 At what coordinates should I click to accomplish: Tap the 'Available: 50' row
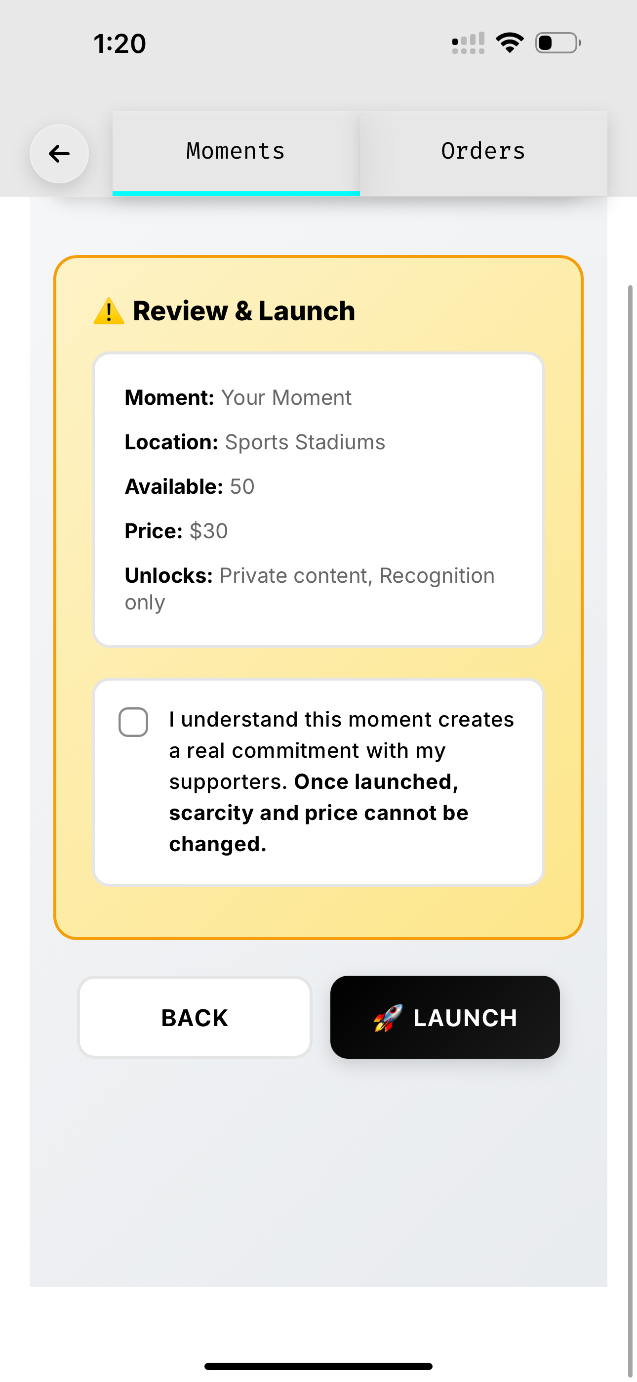(189, 486)
